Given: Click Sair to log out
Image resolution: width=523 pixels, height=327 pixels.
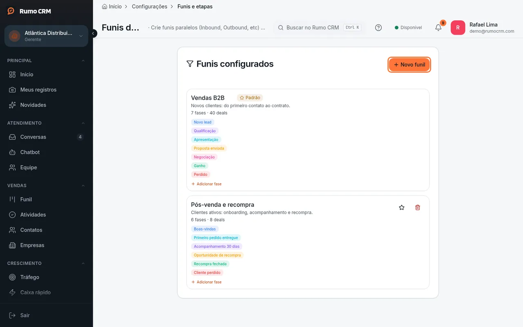Looking at the screenshot, I should click(x=47, y=315).
